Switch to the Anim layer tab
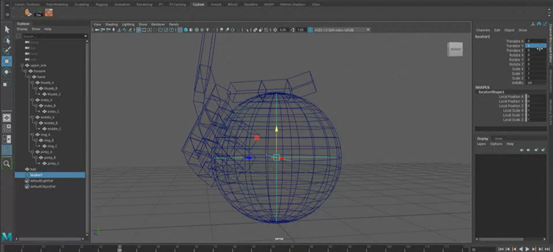The width and height of the screenshot is (553, 252). [x=498, y=138]
